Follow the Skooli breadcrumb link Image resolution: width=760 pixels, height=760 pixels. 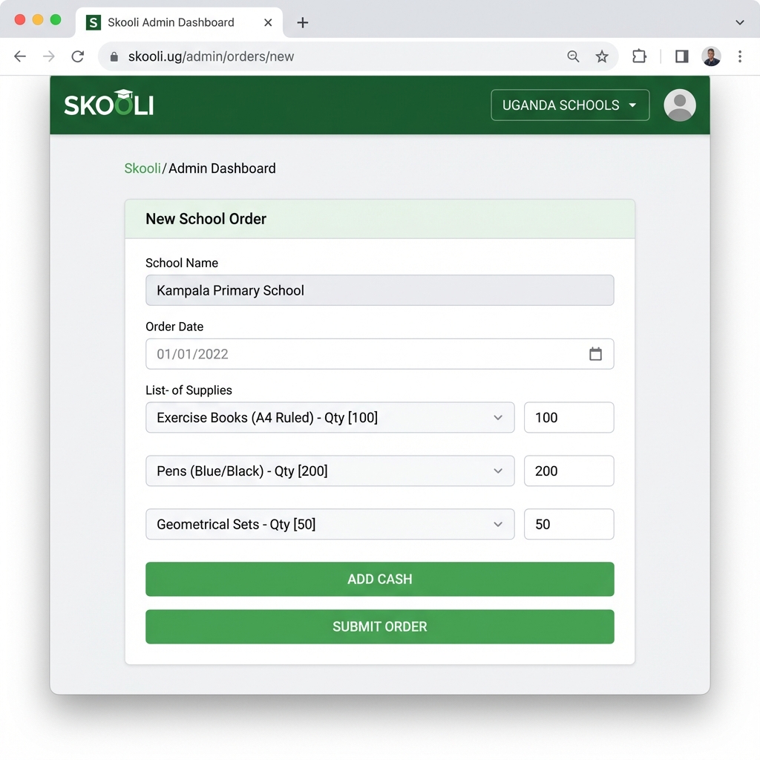[x=142, y=168]
